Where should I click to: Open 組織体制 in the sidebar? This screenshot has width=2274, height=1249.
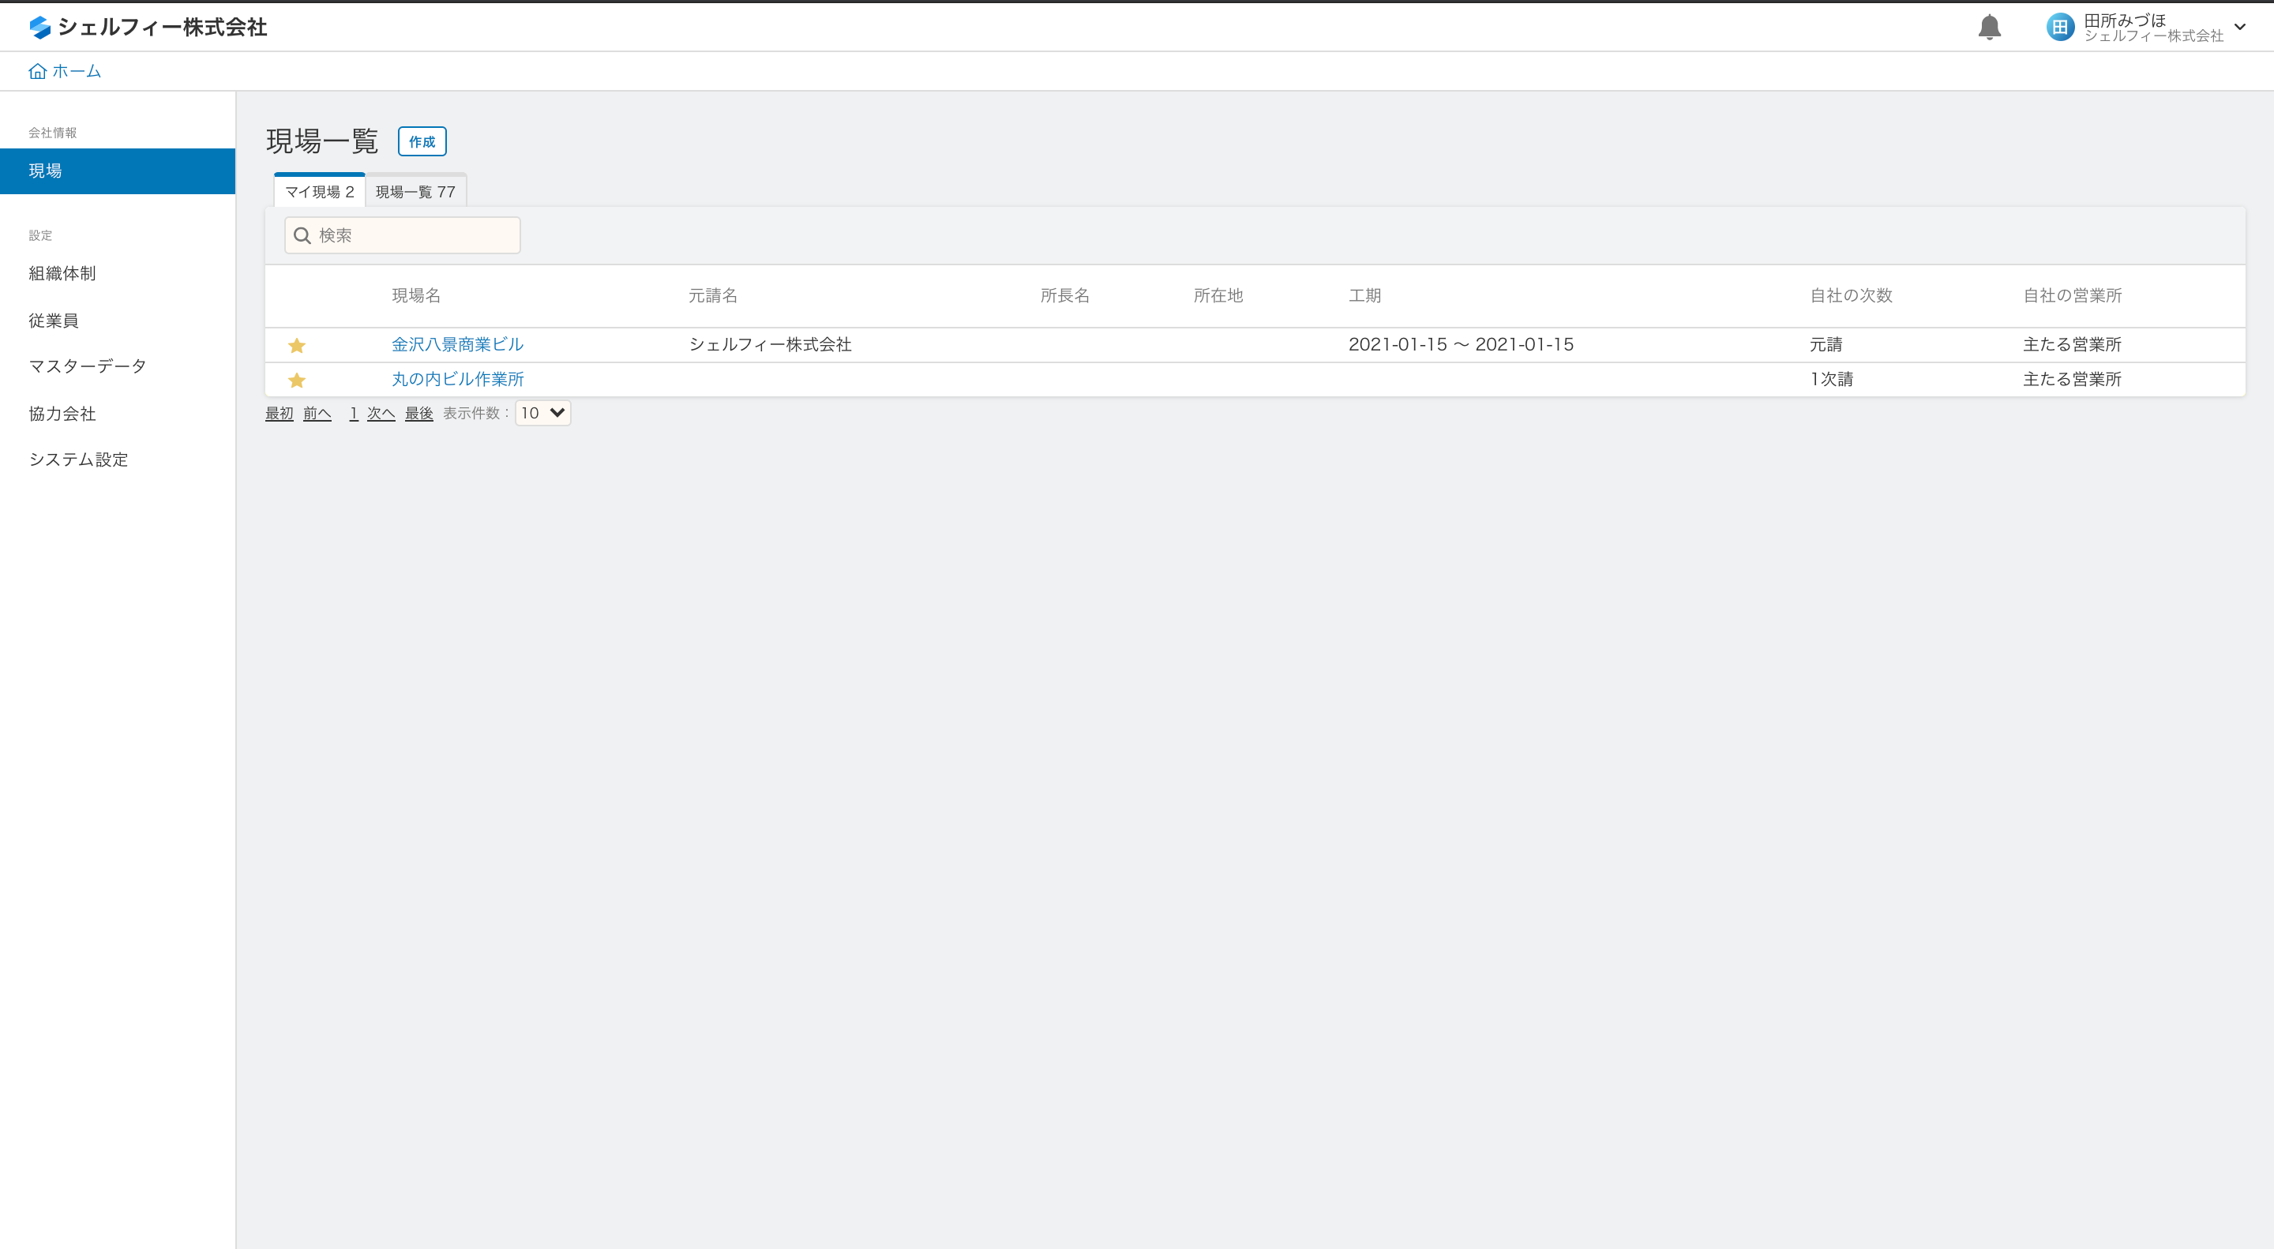coord(62,274)
